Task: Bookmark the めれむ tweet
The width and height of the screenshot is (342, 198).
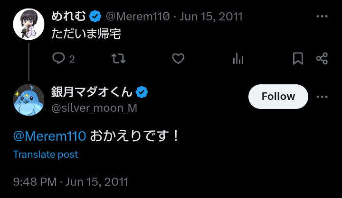Action: pos(298,59)
